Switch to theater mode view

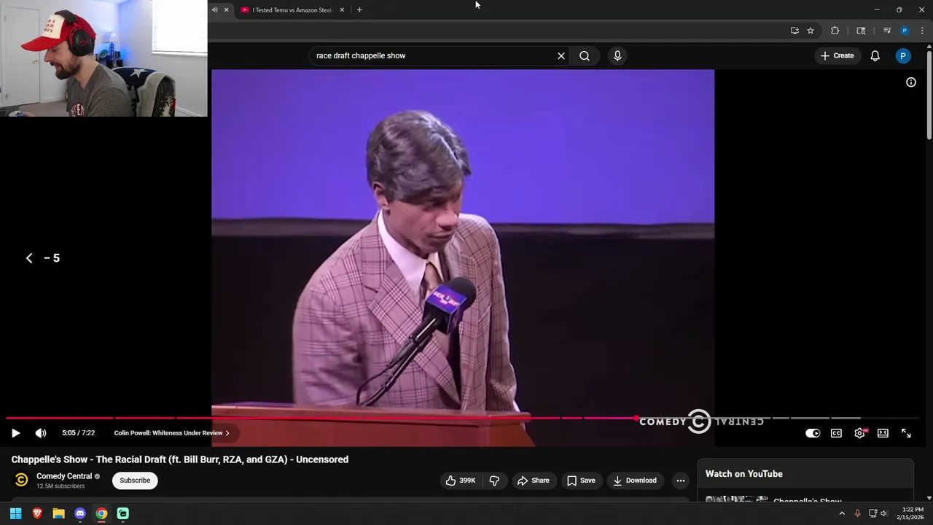(x=883, y=433)
